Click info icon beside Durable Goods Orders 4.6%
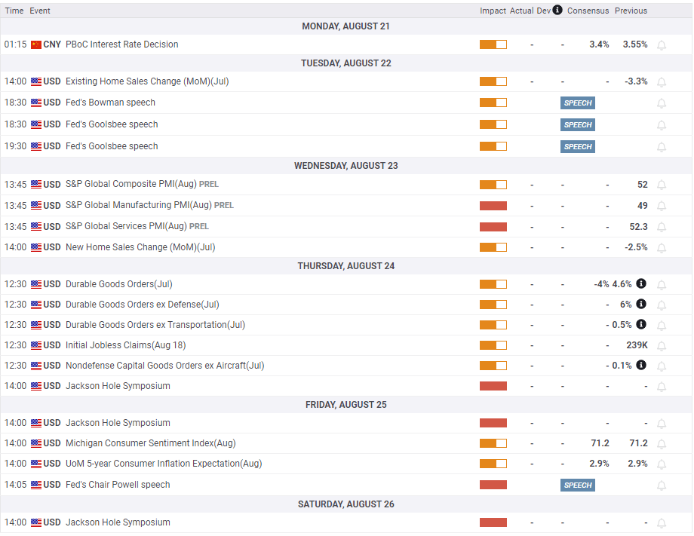Image resolution: width=694 pixels, height=536 pixels. [641, 283]
